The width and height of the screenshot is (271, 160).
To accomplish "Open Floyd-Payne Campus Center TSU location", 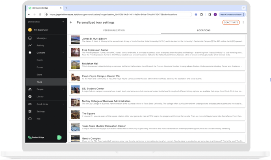I will click(157, 77).
